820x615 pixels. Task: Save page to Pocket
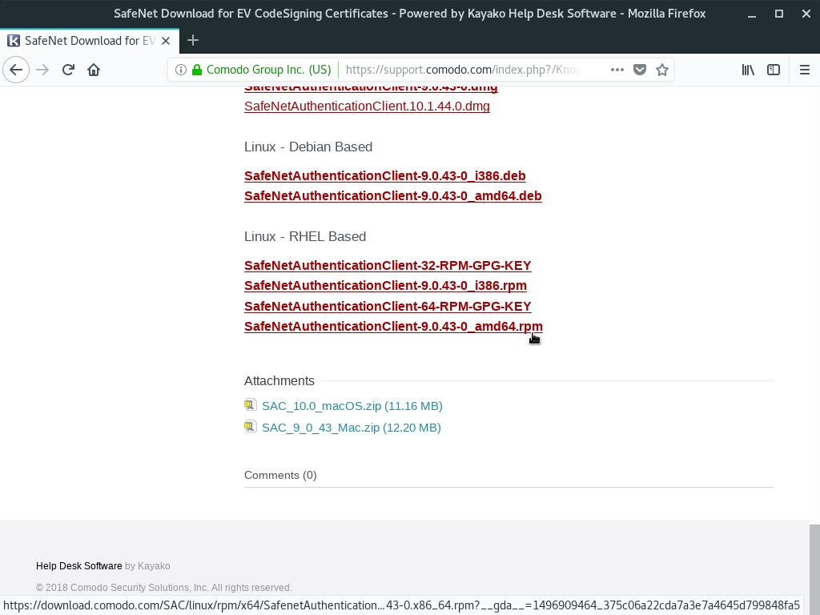(640, 70)
